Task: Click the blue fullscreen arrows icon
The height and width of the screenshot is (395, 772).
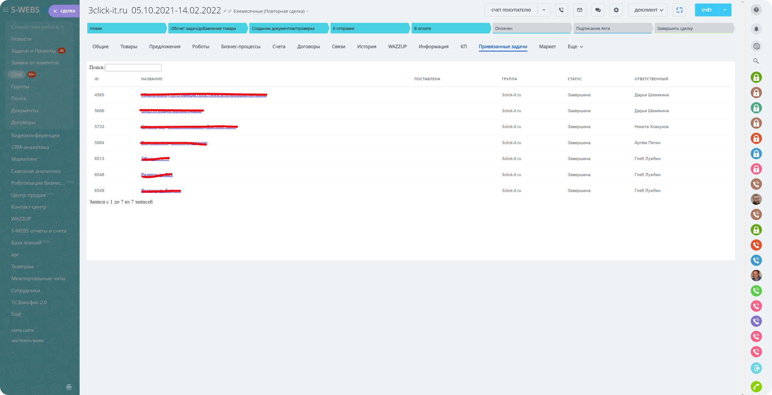Action: click(x=679, y=10)
